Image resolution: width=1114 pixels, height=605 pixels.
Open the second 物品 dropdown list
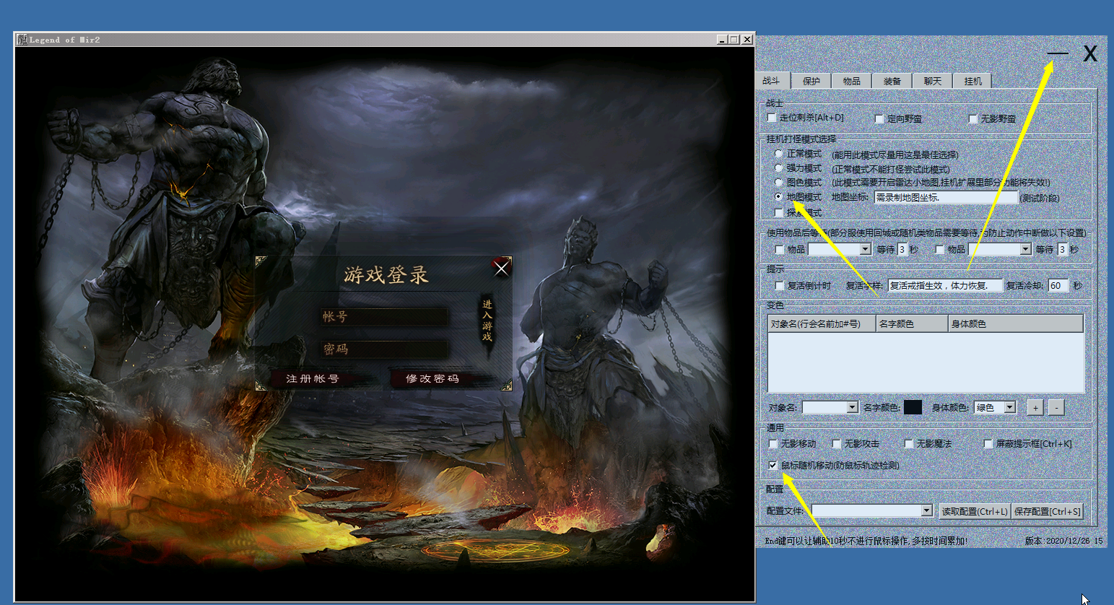point(1025,249)
